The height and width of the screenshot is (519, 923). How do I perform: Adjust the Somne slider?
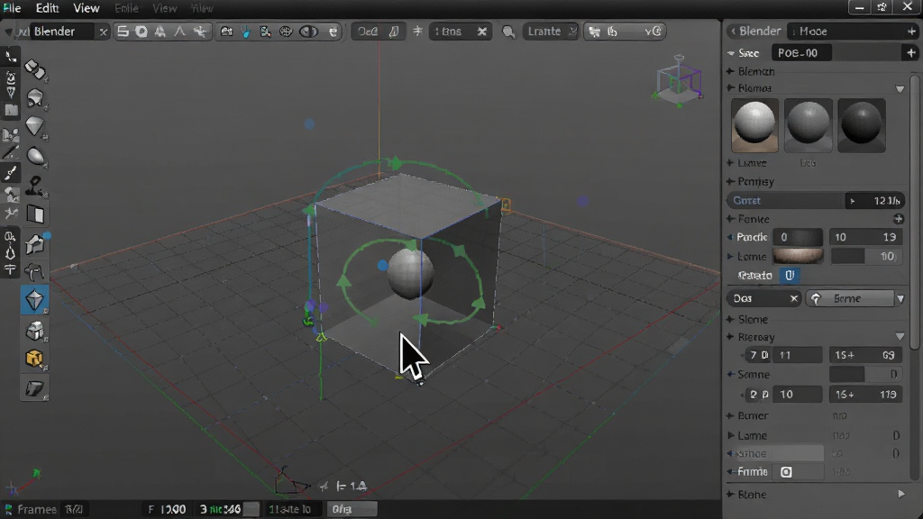(x=865, y=374)
